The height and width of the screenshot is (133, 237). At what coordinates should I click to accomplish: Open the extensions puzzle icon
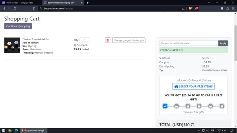(x=228, y=8)
